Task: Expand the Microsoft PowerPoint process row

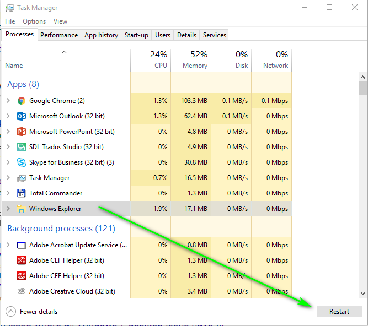Action: (x=8, y=132)
